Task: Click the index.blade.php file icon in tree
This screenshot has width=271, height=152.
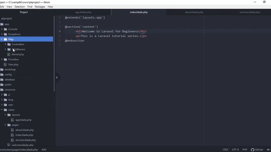Action: (12, 135)
